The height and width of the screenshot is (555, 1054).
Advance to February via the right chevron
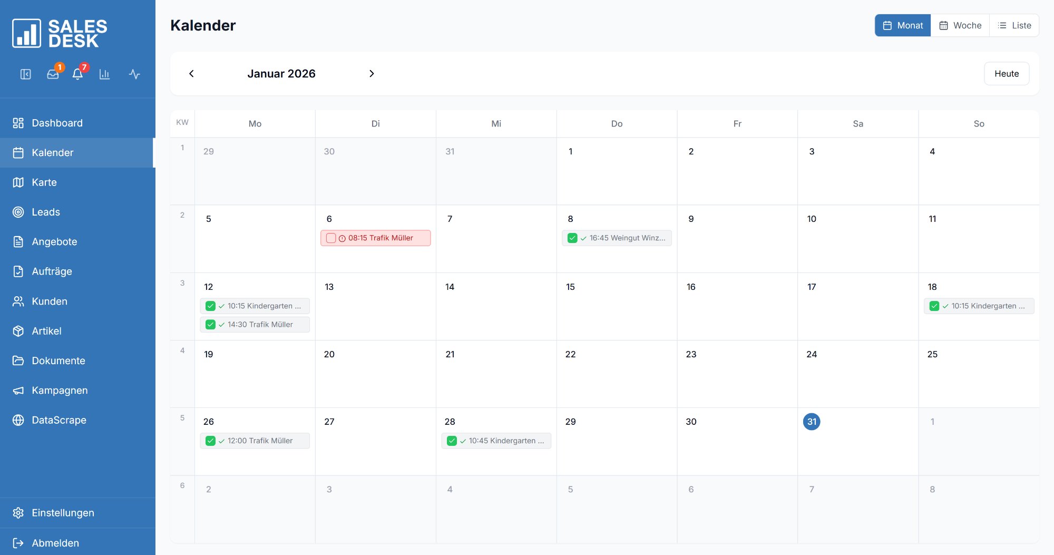click(x=372, y=74)
